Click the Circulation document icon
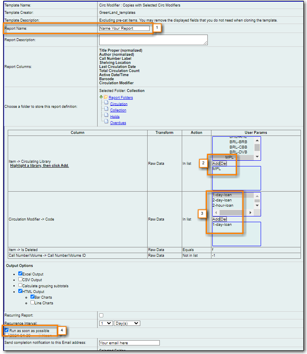This screenshot has height=354, width=307. click(107, 103)
